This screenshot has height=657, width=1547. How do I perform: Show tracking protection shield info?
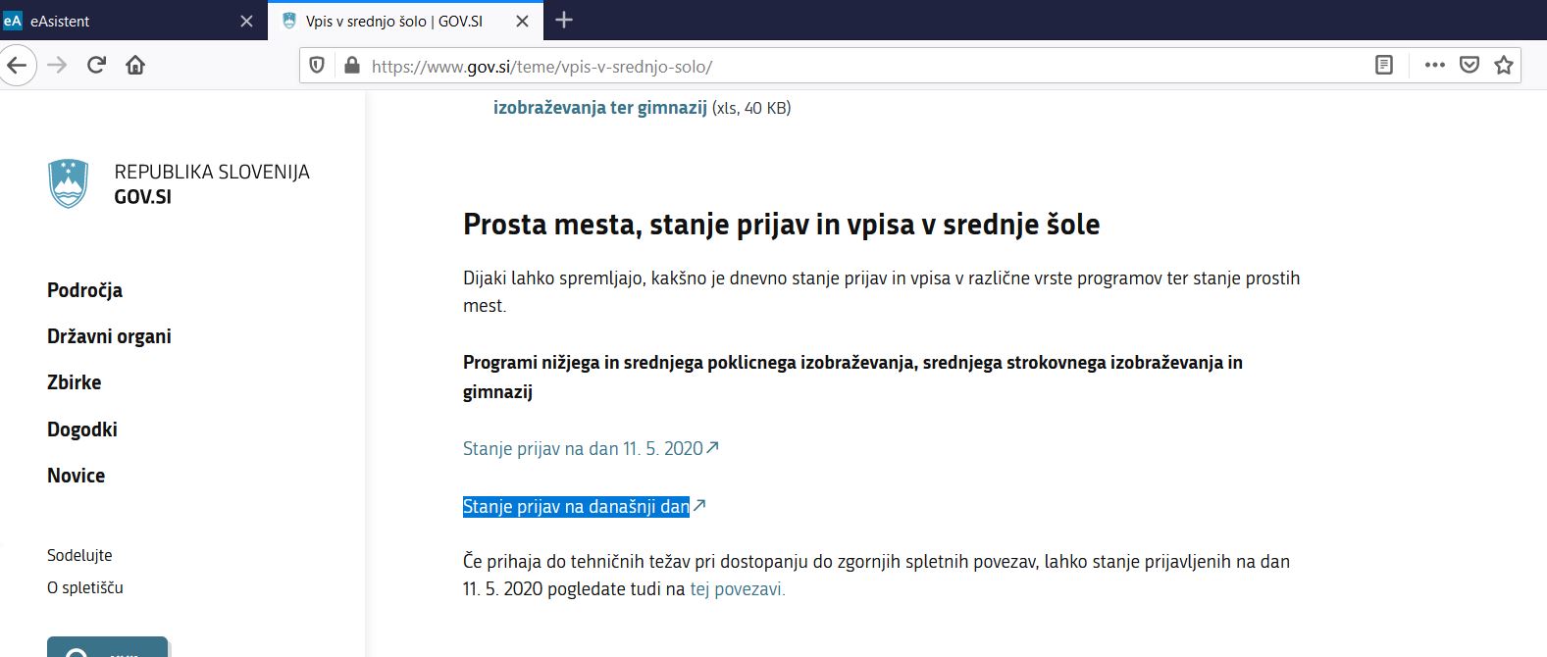[317, 66]
